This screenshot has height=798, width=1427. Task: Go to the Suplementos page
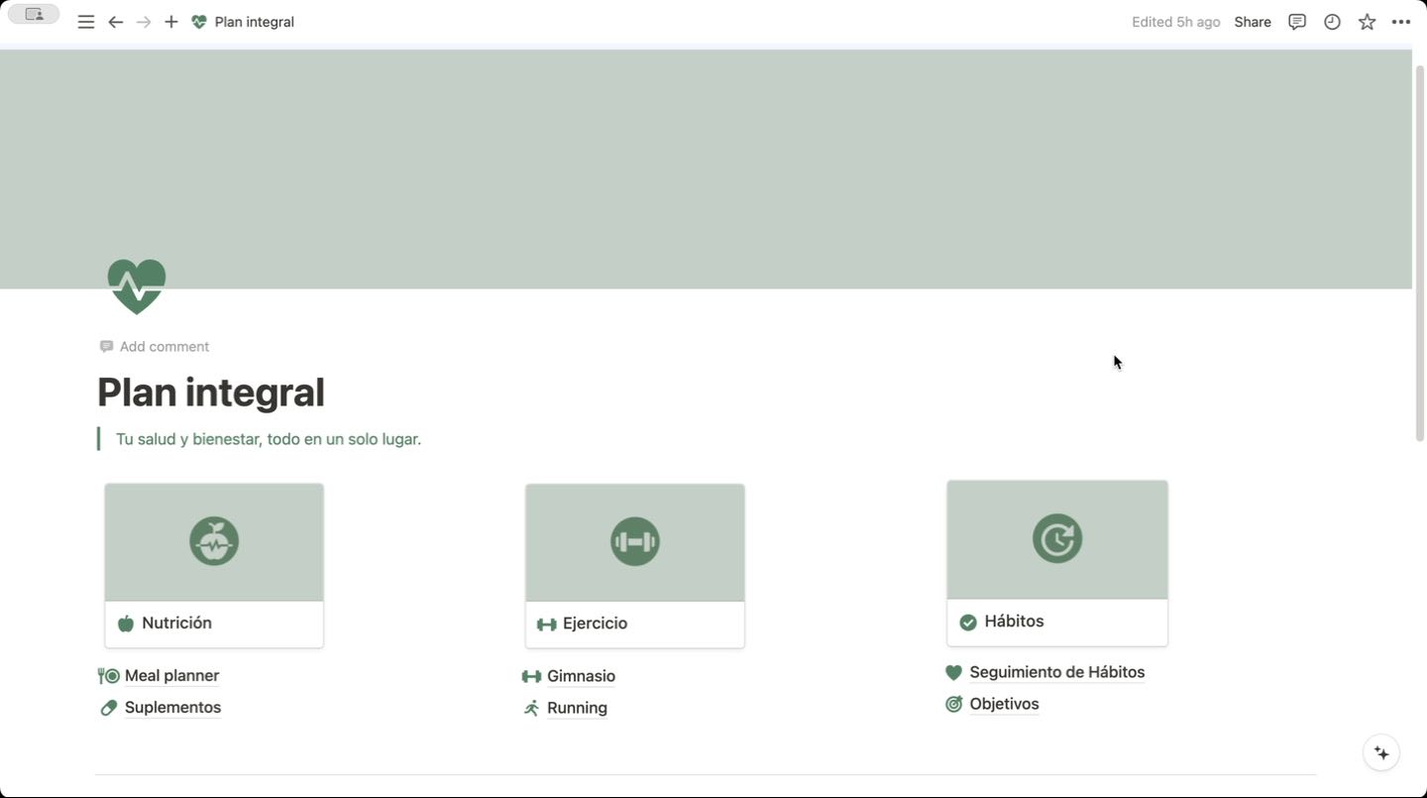pyautogui.click(x=172, y=708)
